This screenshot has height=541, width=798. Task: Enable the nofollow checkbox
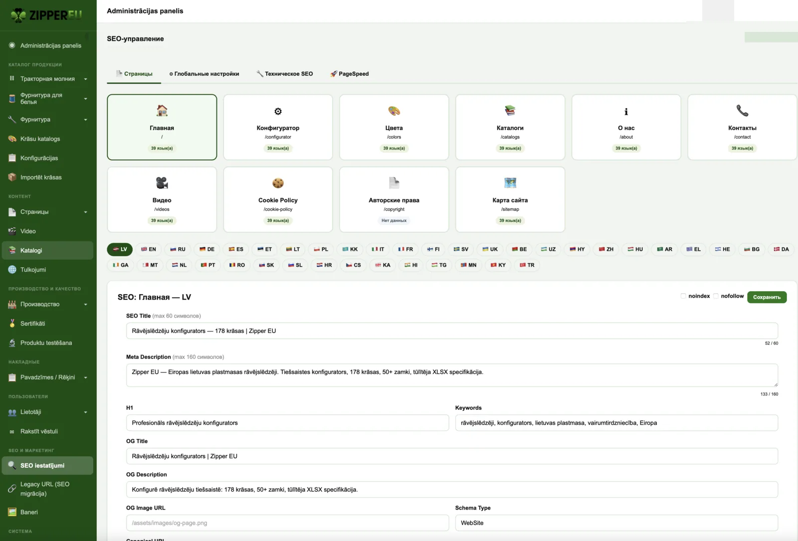(x=716, y=296)
